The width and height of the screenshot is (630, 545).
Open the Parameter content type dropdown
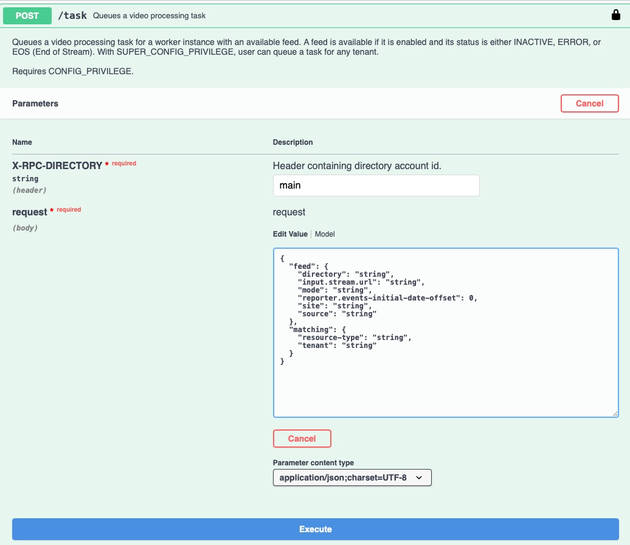click(x=352, y=478)
